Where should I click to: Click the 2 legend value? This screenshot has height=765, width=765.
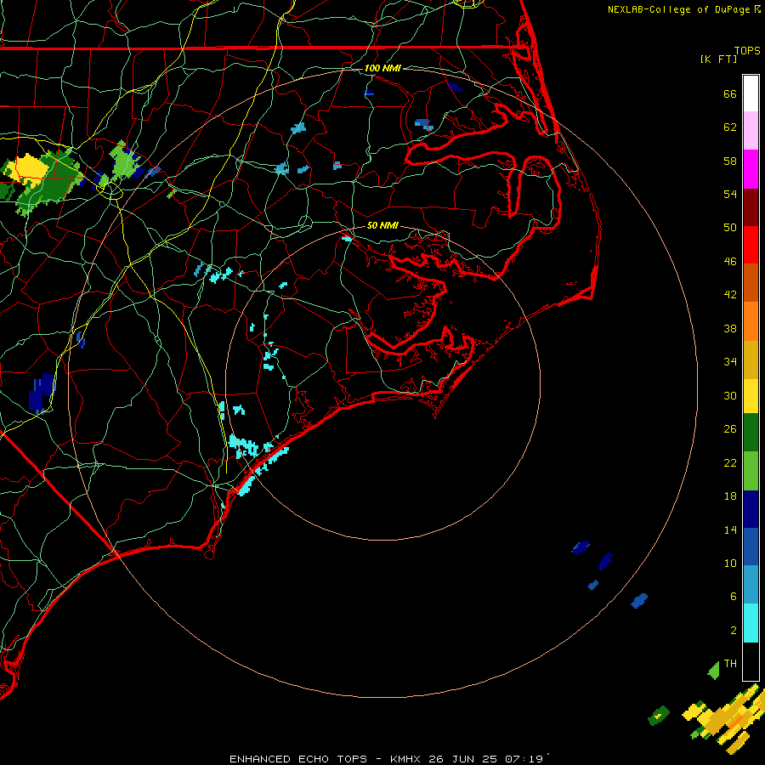tap(733, 631)
